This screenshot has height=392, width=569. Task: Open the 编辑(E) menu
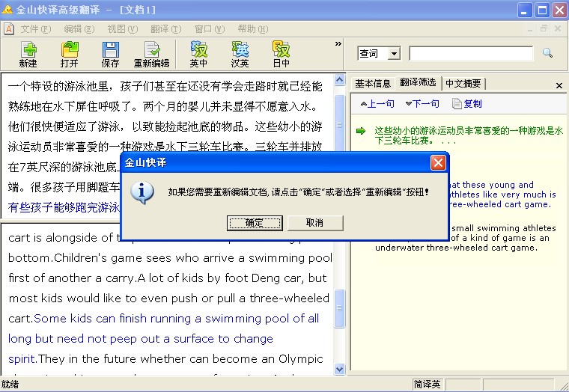click(79, 29)
